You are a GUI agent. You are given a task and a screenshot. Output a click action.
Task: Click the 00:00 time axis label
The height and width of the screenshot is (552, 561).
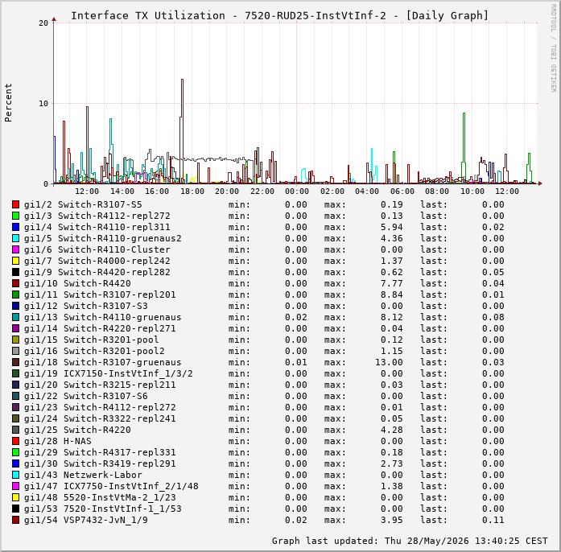(x=297, y=192)
